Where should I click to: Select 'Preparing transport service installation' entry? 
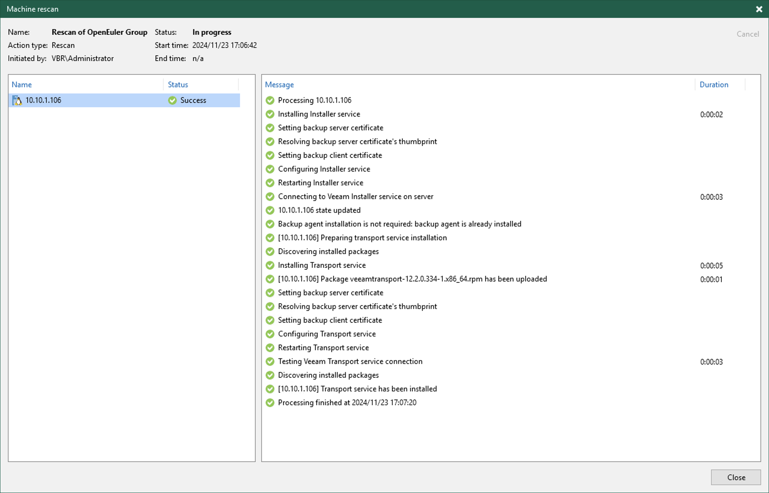pyautogui.click(x=362, y=238)
